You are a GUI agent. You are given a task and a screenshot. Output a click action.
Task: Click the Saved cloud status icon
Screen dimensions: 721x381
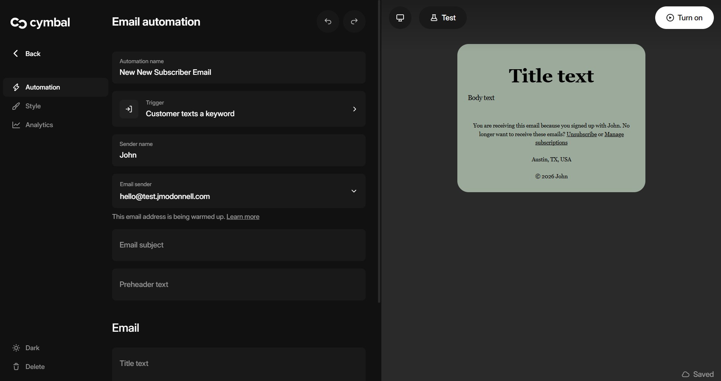pyautogui.click(x=686, y=374)
